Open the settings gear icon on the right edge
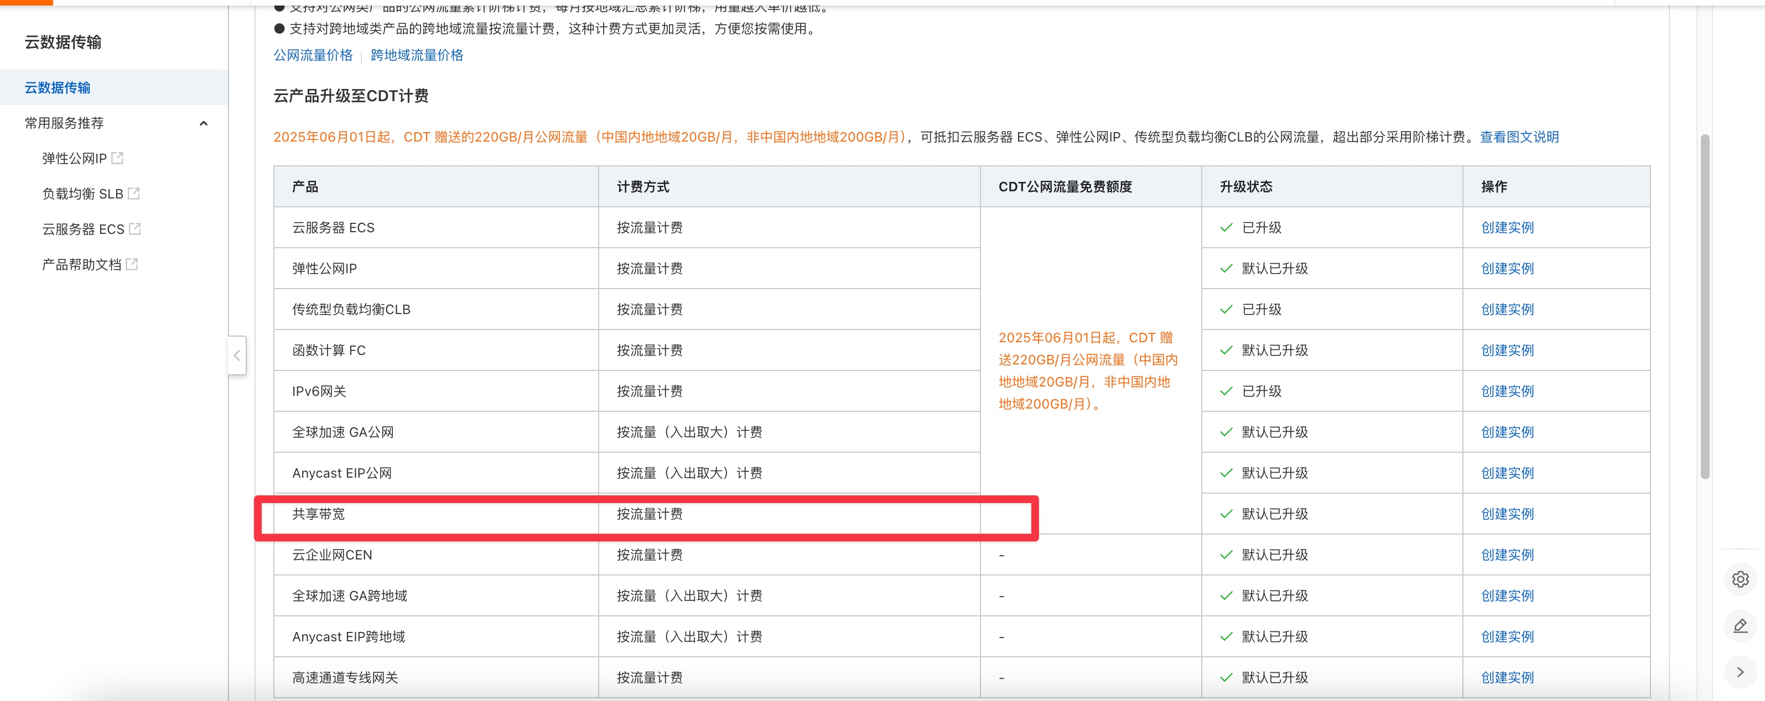 pyautogui.click(x=1740, y=579)
